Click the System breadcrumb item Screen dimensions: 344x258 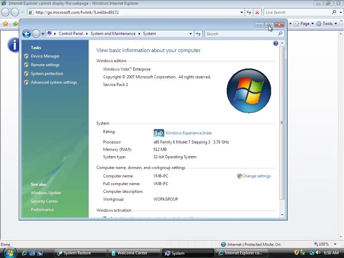(149, 34)
